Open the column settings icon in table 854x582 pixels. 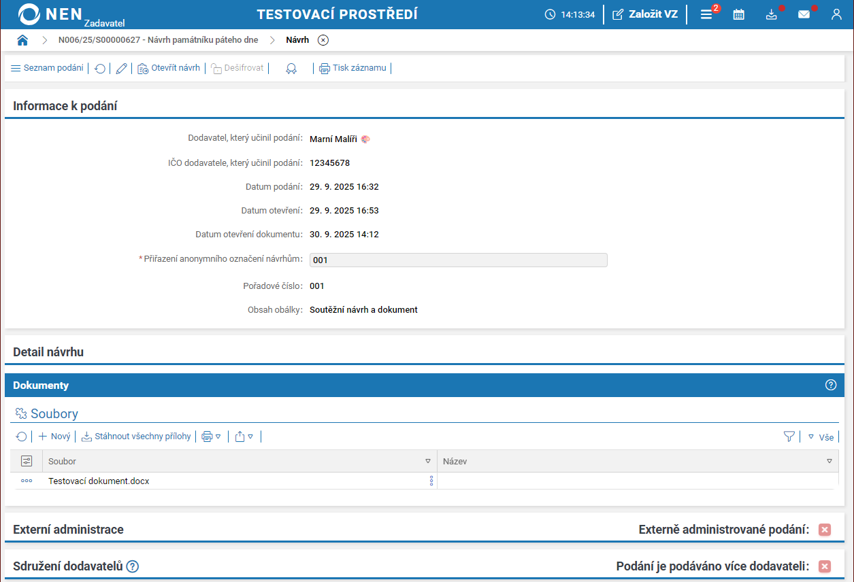(x=27, y=461)
